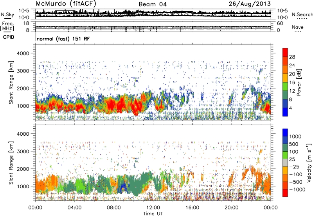Click the "N.Search" legend label
The height and width of the screenshot is (216, 313).
302,14
